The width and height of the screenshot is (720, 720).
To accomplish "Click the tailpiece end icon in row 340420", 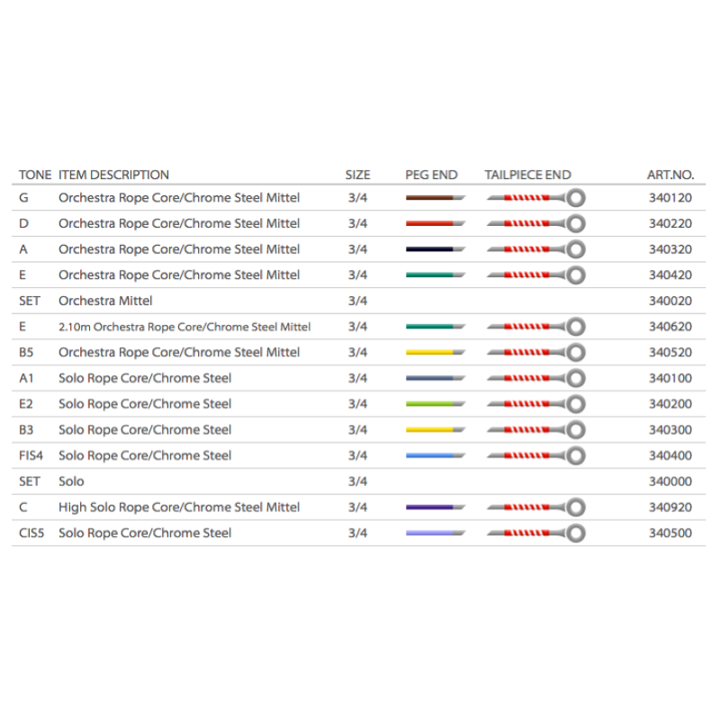I will pos(535,275).
